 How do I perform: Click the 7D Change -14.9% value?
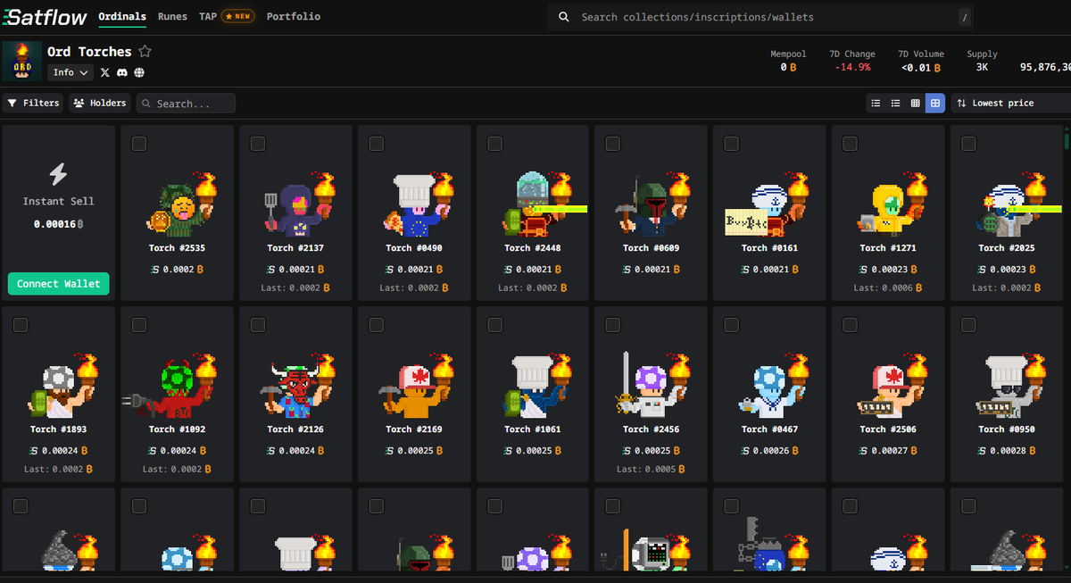(x=854, y=67)
